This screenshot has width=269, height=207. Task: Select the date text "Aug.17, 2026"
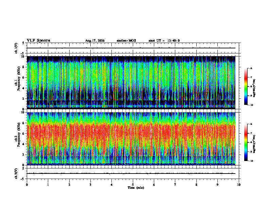95,41
